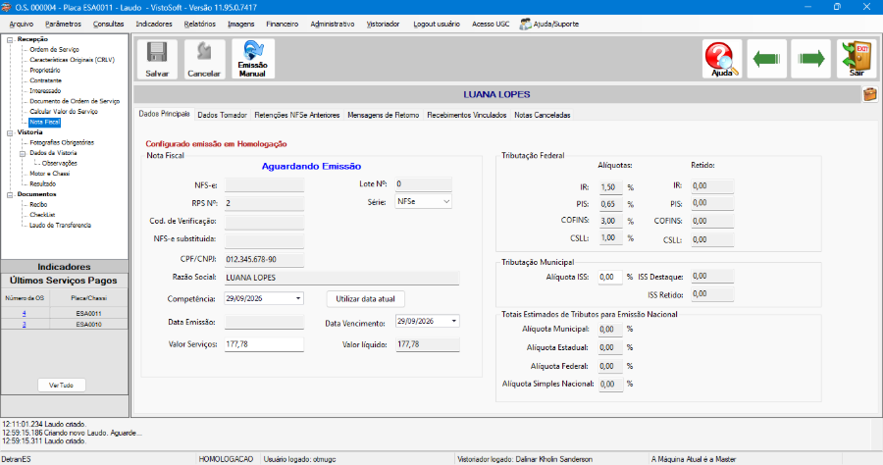
Task: Switch to Mensagens de Retorno tab
Action: click(383, 115)
